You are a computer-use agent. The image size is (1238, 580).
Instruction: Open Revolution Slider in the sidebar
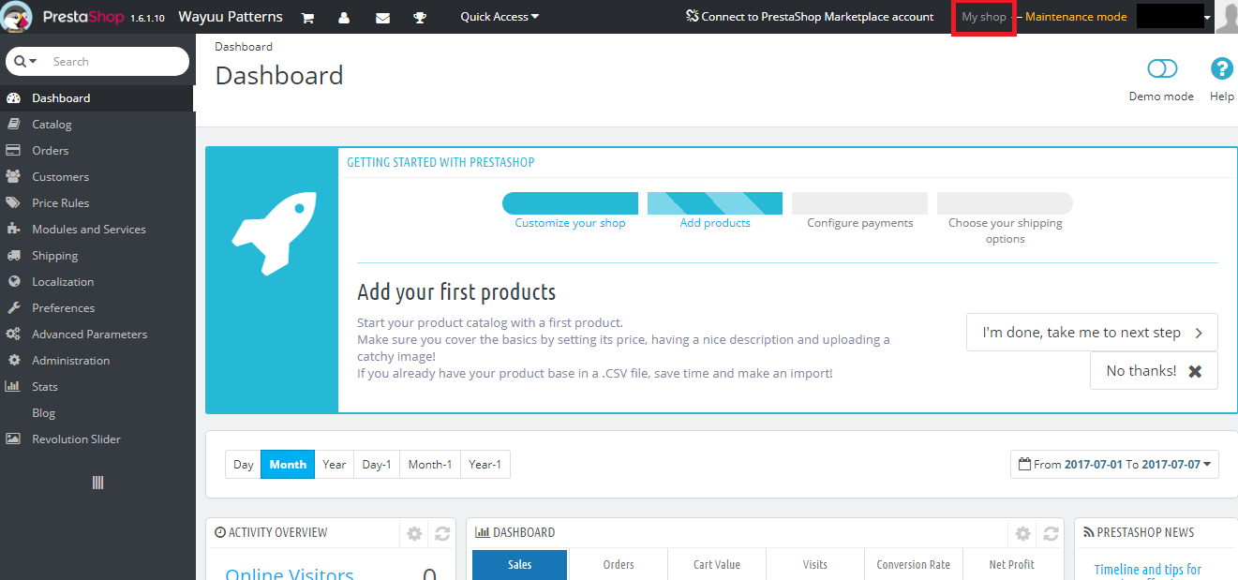[x=97, y=439]
